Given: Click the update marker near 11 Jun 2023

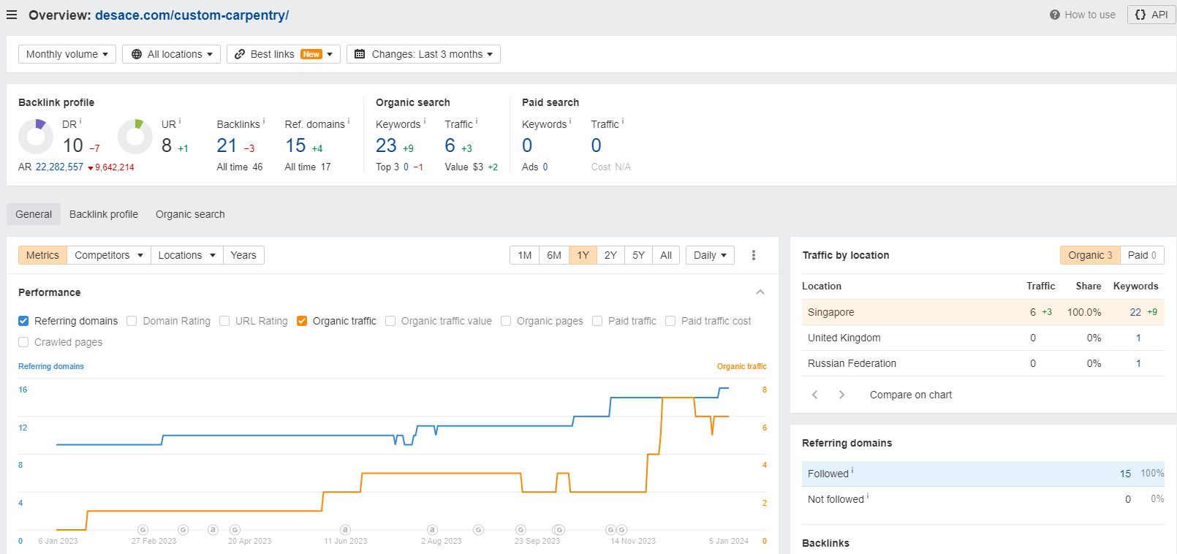Looking at the screenshot, I should coord(345,530).
